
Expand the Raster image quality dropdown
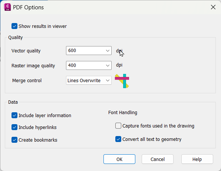point(108,65)
